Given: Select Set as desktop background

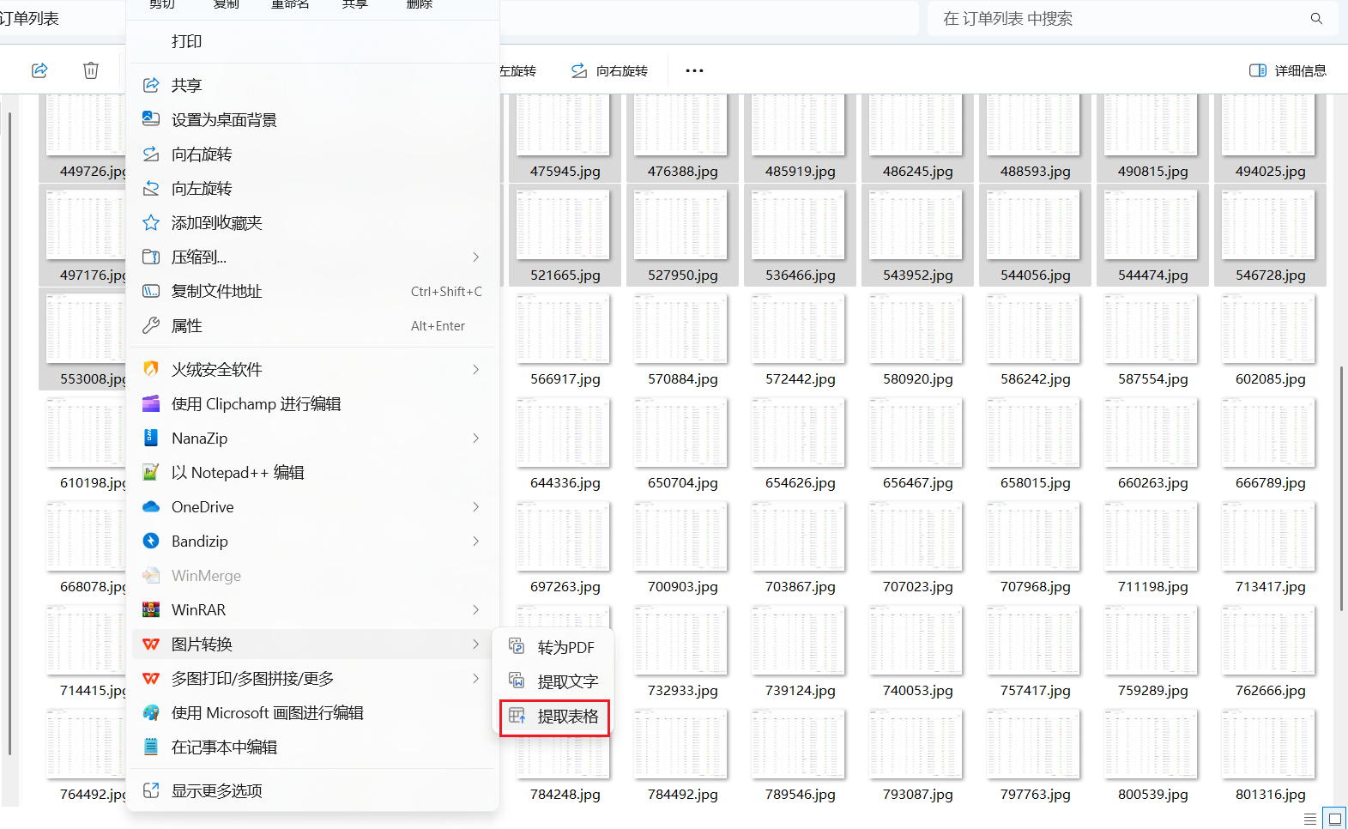Looking at the screenshot, I should pos(224,120).
